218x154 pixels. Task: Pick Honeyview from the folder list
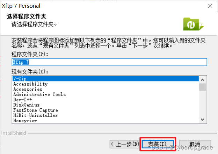106,121
